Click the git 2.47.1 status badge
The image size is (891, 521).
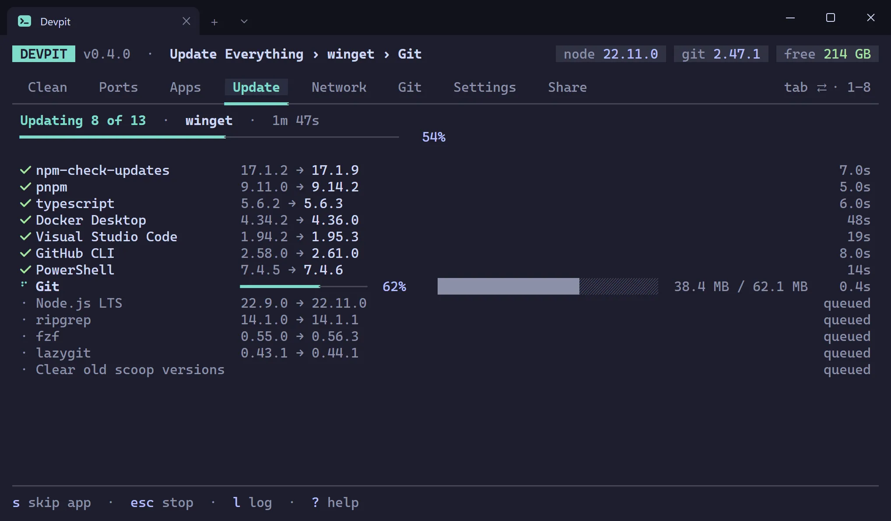tap(721, 54)
